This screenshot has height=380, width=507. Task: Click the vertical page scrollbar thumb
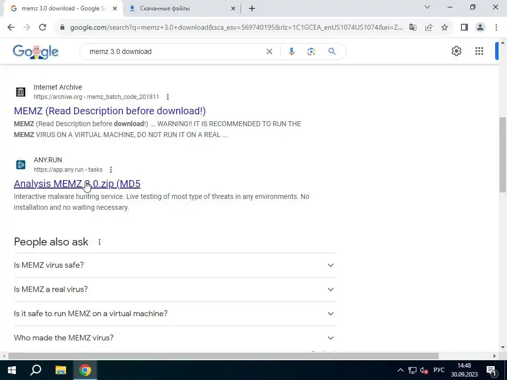503,154
